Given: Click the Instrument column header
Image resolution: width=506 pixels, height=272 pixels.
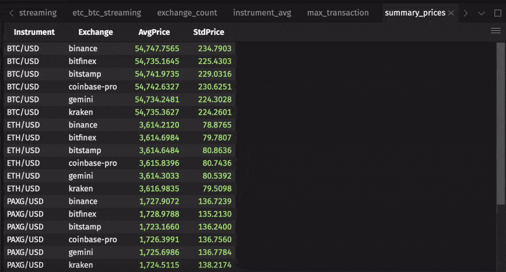Looking at the screenshot, I should [x=34, y=33].
